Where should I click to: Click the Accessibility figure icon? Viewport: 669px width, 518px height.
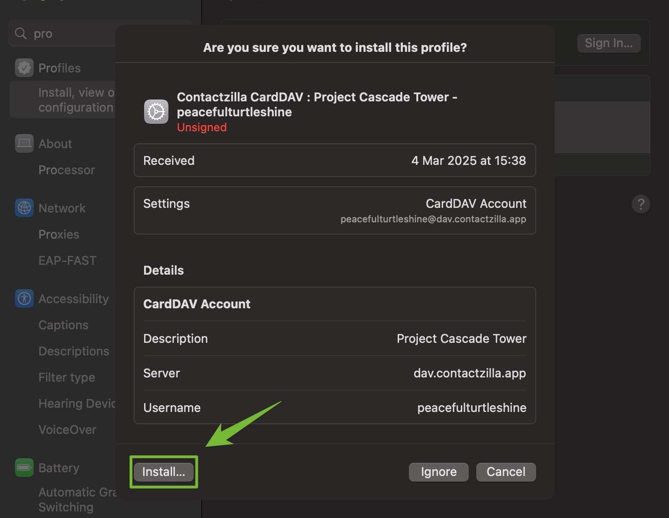click(x=24, y=298)
